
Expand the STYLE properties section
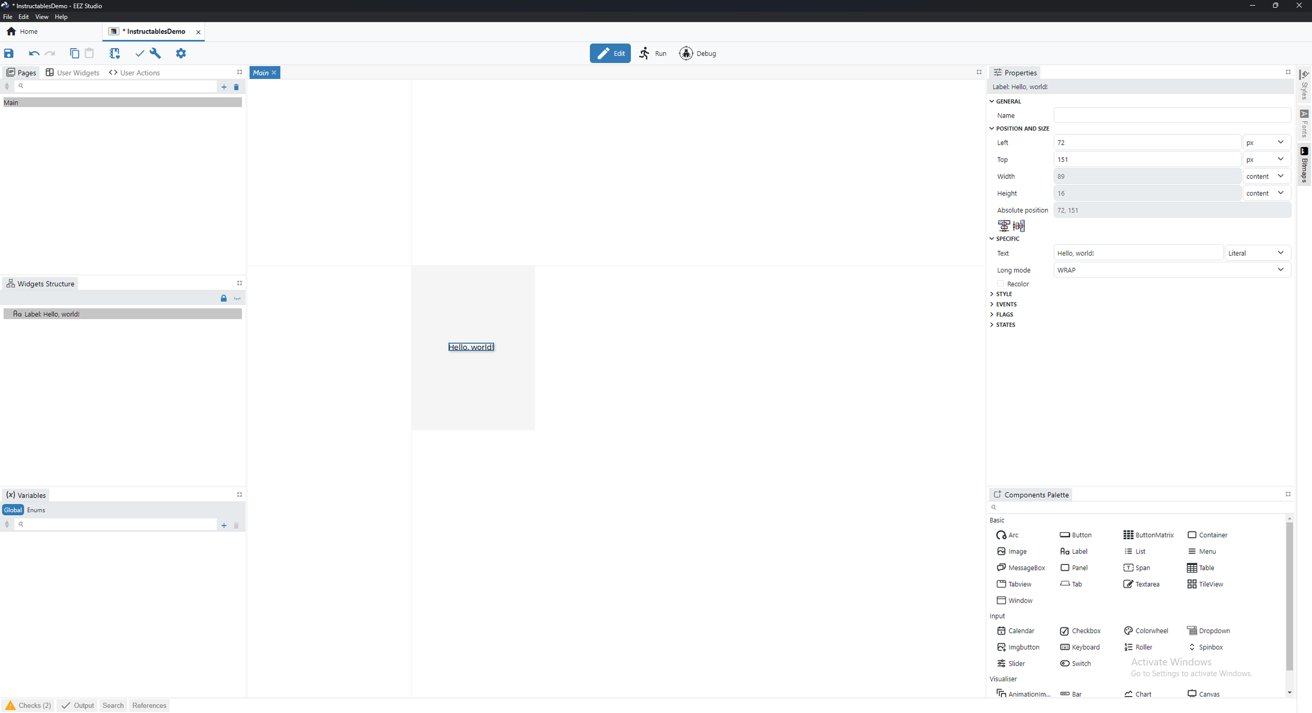click(1004, 294)
